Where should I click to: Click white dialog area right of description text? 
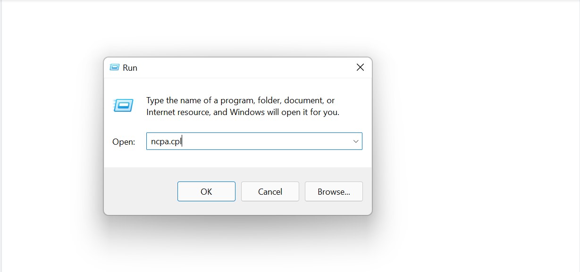(355, 106)
